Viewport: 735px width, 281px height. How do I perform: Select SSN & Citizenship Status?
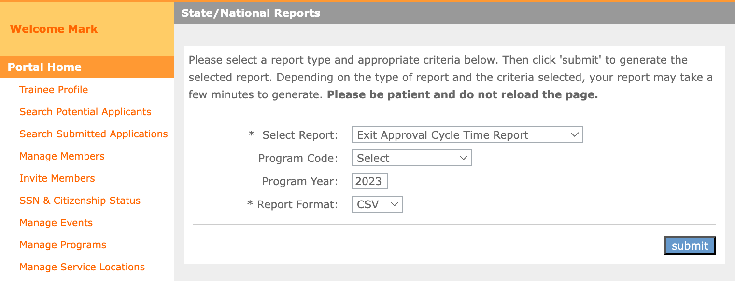click(x=80, y=200)
